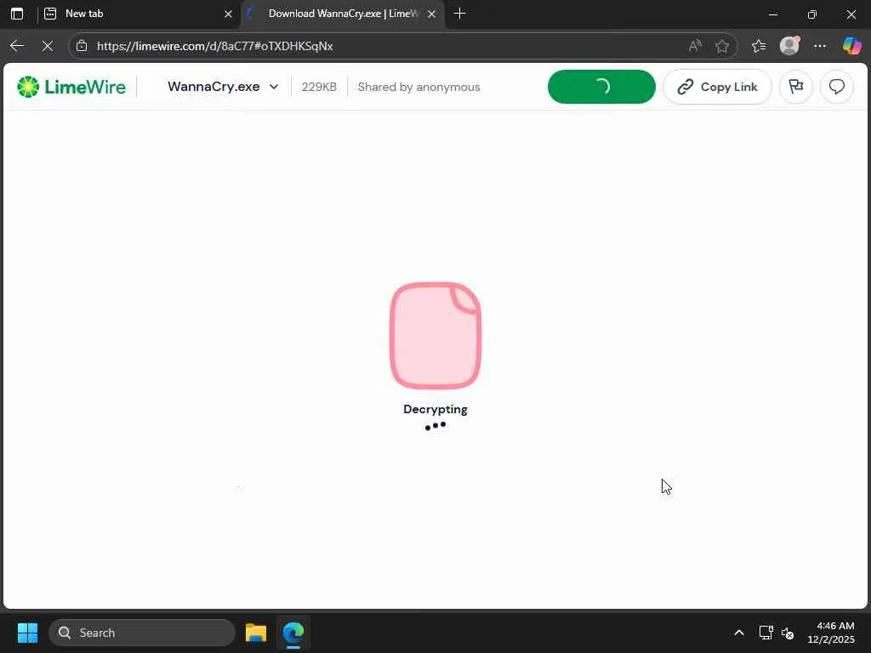
Task: Switch to the New tab tab
Action: pyautogui.click(x=139, y=14)
